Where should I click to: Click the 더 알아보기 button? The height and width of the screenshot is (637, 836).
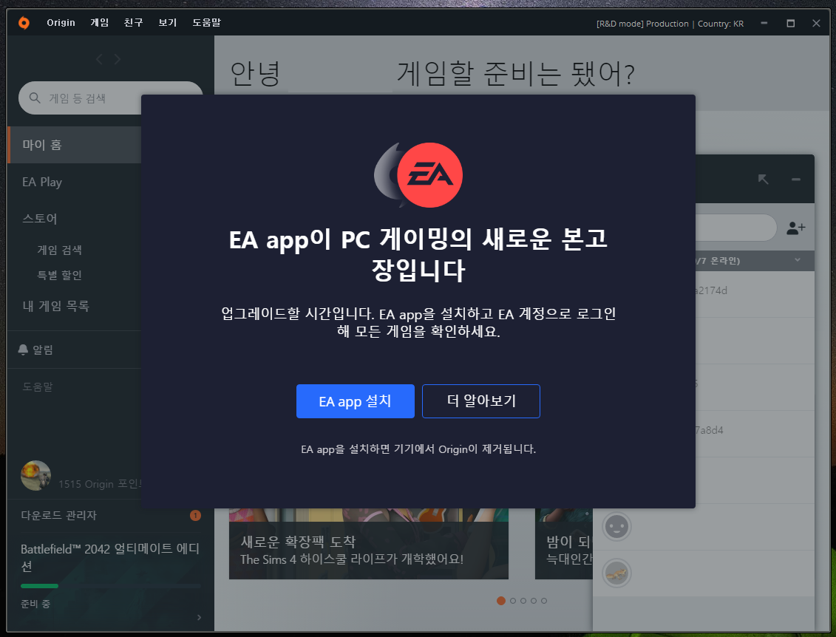pyautogui.click(x=480, y=401)
